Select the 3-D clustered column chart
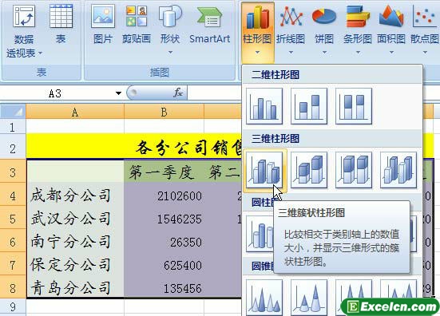This screenshot has width=440, height=316. [264, 170]
